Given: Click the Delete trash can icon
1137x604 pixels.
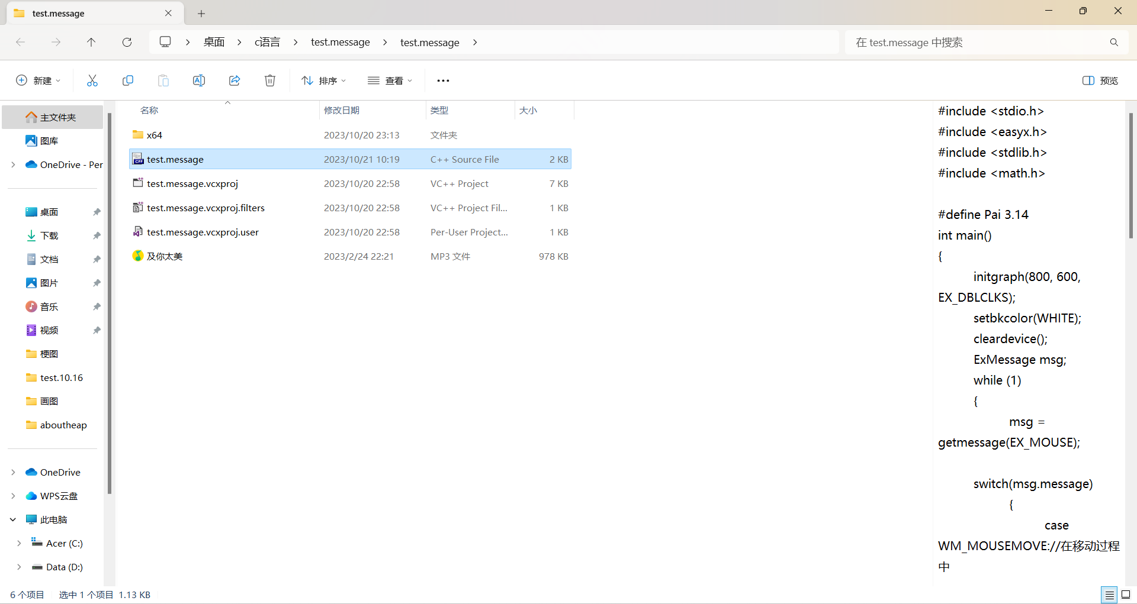Looking at the screenshot, I should tap(270, 80).
